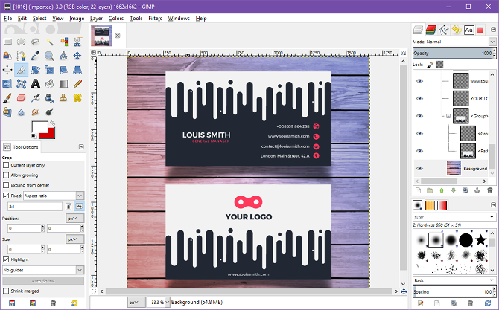Anchor the floating layer with anchor icon
The height and width of the screenshot is (310, 499).
click(477, 190)
